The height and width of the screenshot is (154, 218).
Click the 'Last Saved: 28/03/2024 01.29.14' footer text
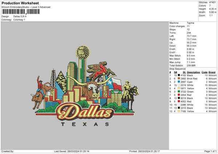click(72, 151)
